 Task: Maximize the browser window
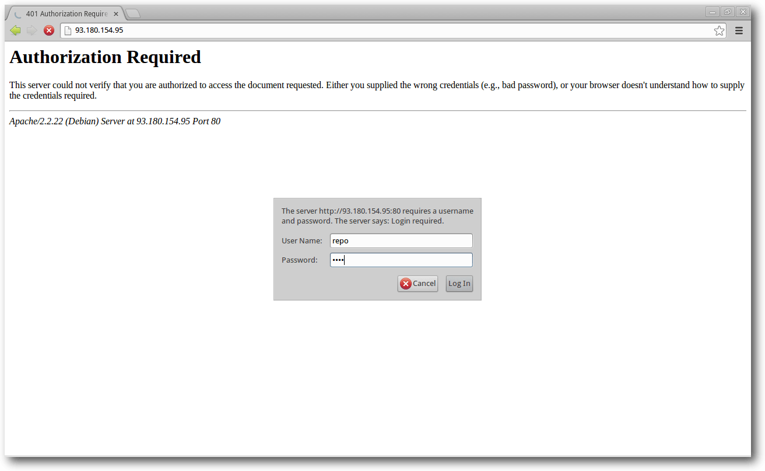click(x=728, y=12)
